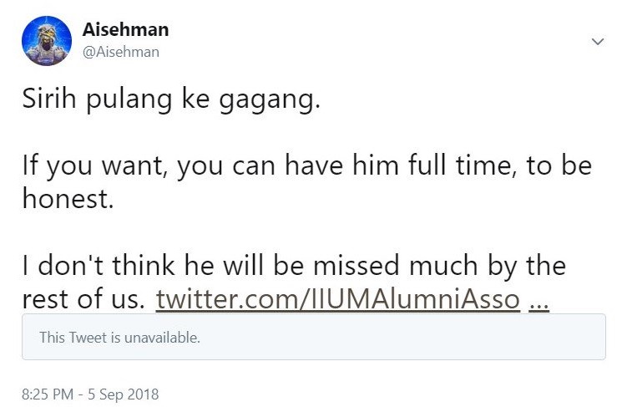Click the 'missed much' phrase in the tweet

[399, 266]
